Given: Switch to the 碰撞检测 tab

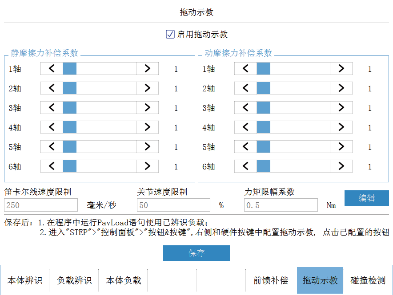Looking at the screenshot, I should 368,280.
